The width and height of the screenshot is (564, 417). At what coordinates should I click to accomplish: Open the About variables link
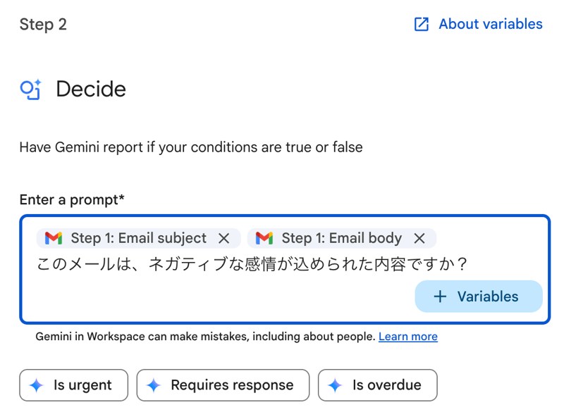click(x=490, y=25)
